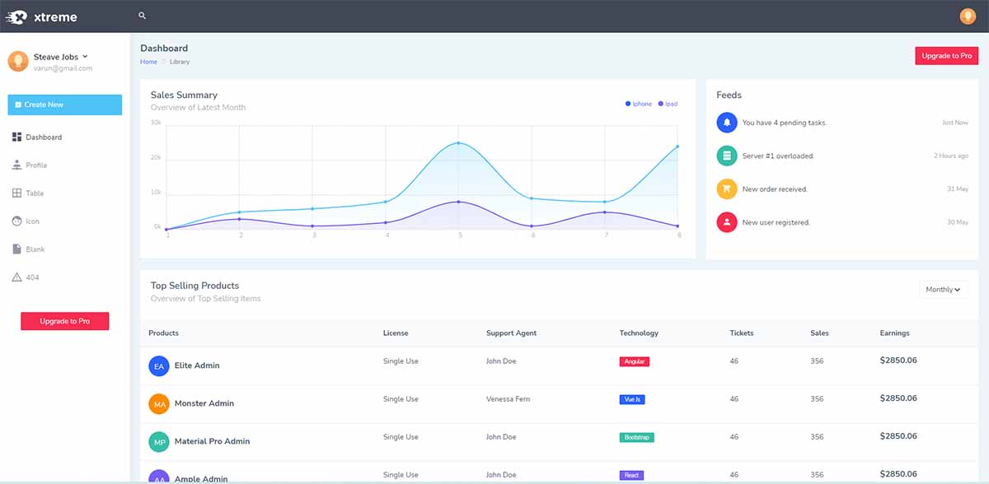This screenshot has height=484, width=989.
Task: Click the Iphone data point at 8
Action: [x=677, y=147]
